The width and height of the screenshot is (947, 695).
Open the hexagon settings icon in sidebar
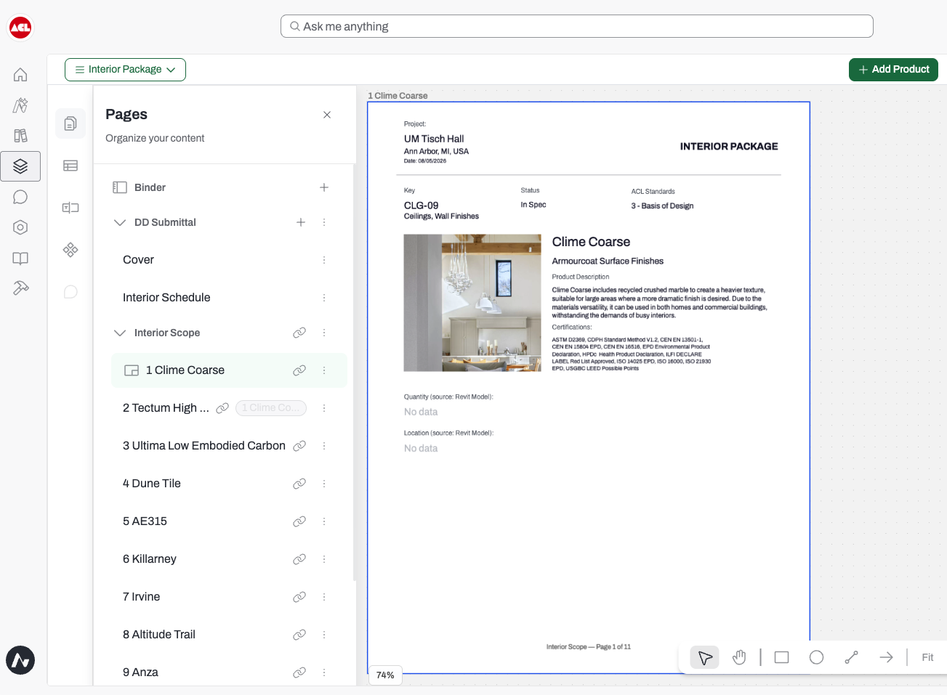point(20,227)
